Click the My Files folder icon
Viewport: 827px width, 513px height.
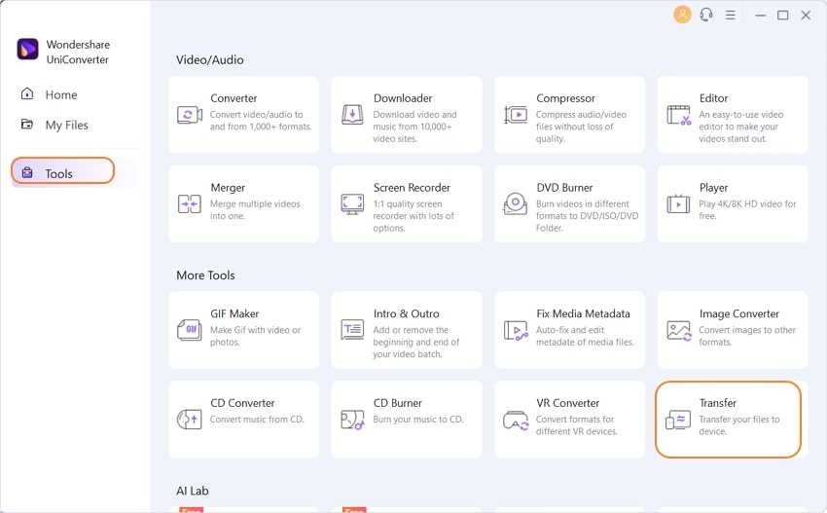tap(27, 124)
